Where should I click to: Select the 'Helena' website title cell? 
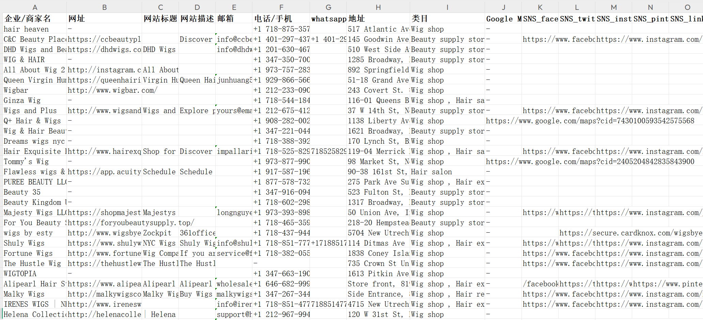pos(160,314)
